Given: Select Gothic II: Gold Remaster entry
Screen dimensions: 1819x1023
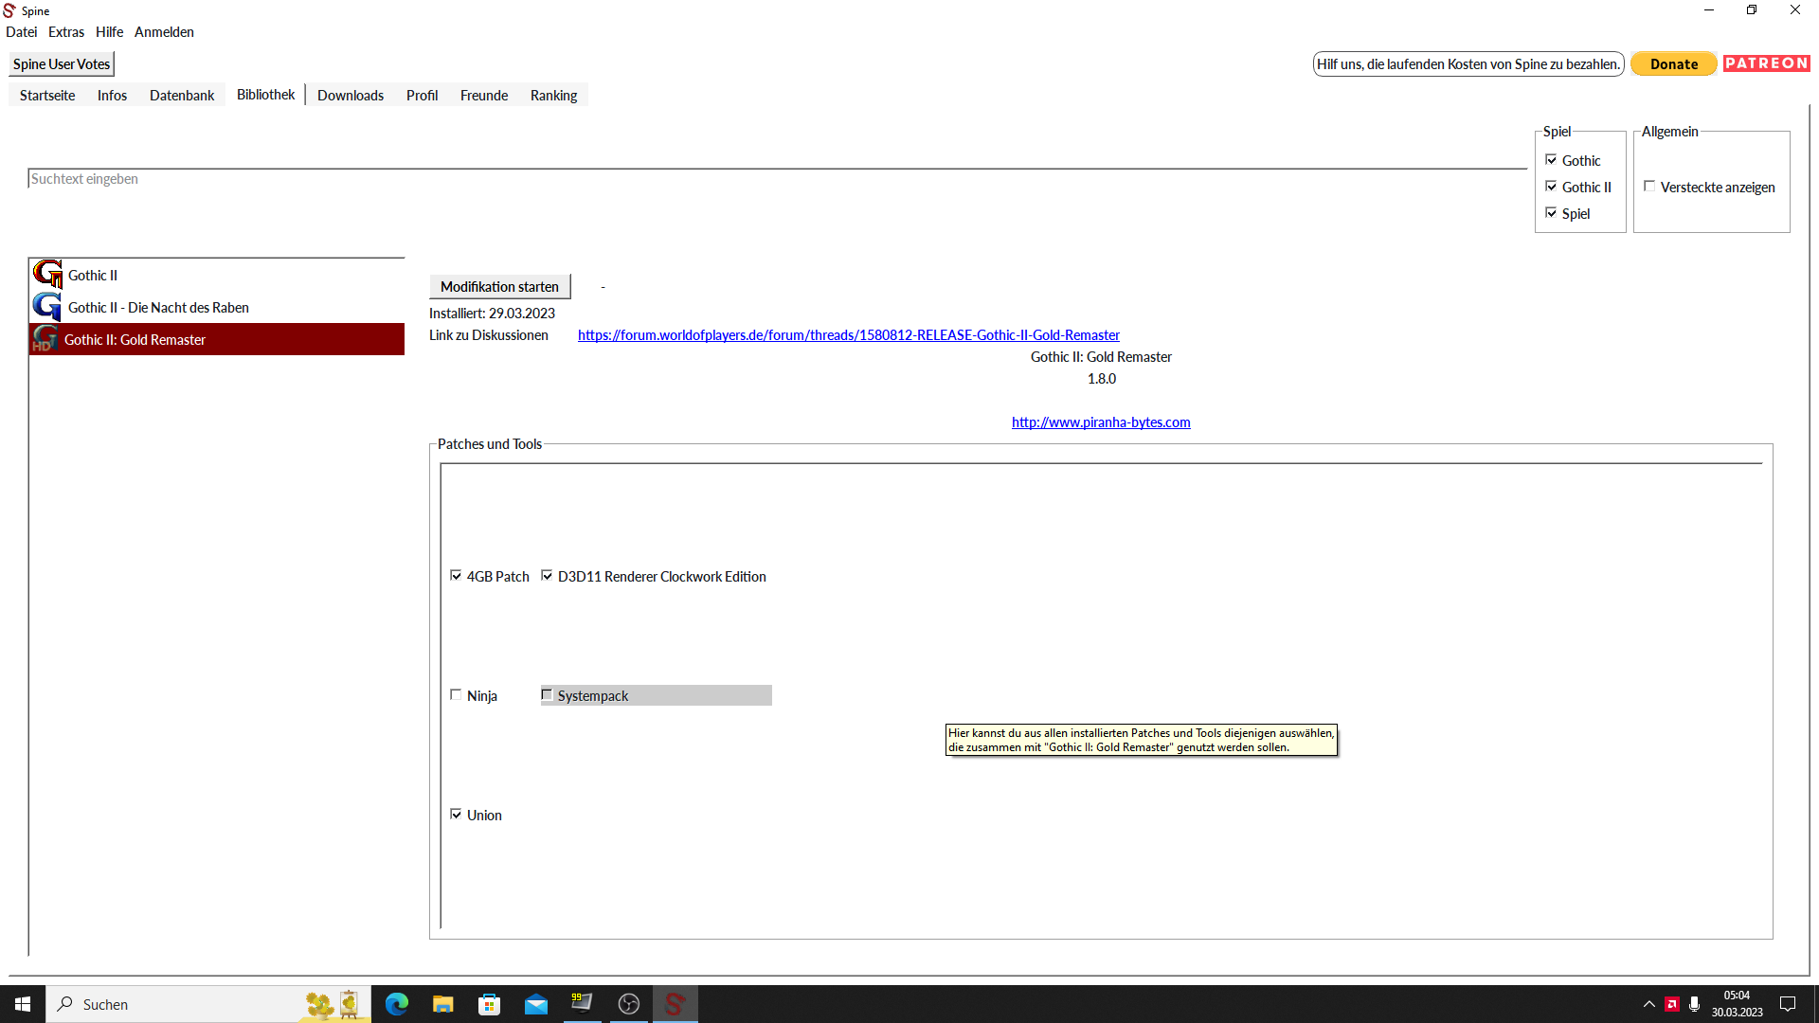Looking at the screenshot, I should tap(217, 339).
